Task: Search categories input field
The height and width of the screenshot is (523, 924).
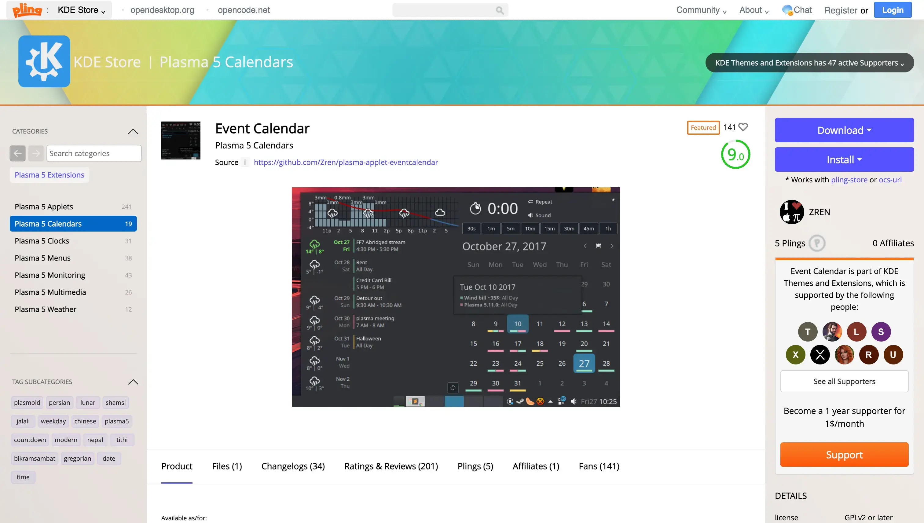Action: pyautogui.click(x=93, y=153)
